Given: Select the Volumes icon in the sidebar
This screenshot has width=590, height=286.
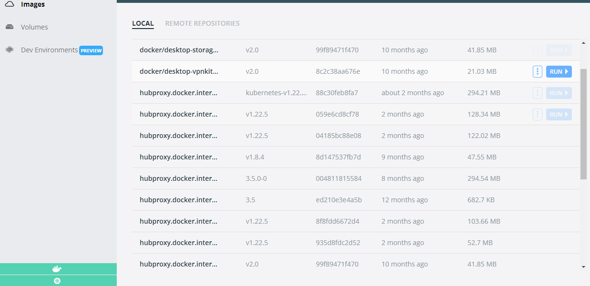Looking at the screenshot, I should click(x=9, y=27).
